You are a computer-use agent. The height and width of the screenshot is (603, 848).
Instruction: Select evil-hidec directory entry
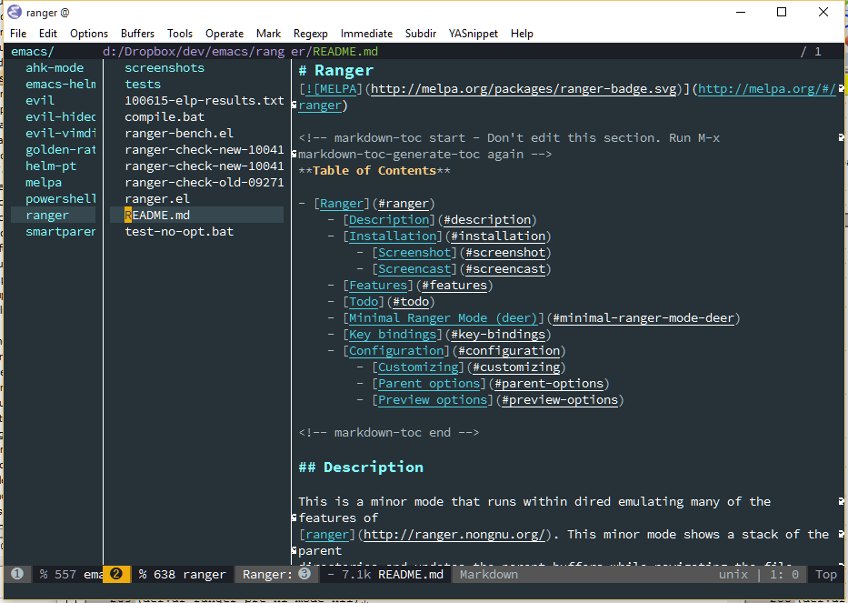click(x=61, y=117)
